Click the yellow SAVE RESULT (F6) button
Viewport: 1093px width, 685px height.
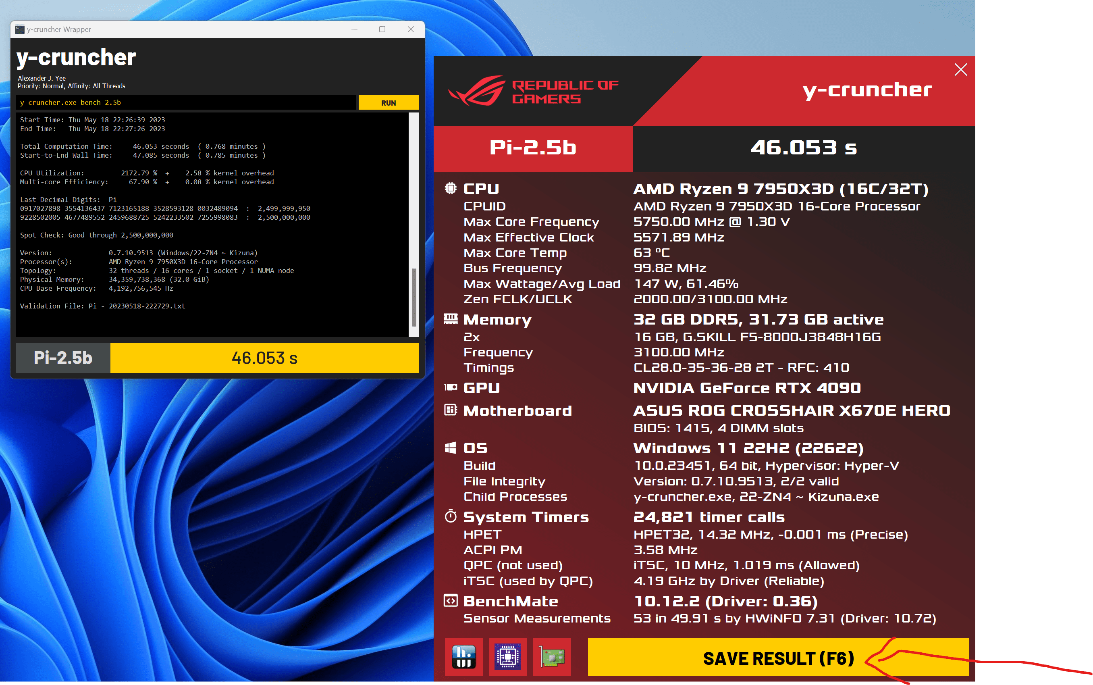(778, 657)
